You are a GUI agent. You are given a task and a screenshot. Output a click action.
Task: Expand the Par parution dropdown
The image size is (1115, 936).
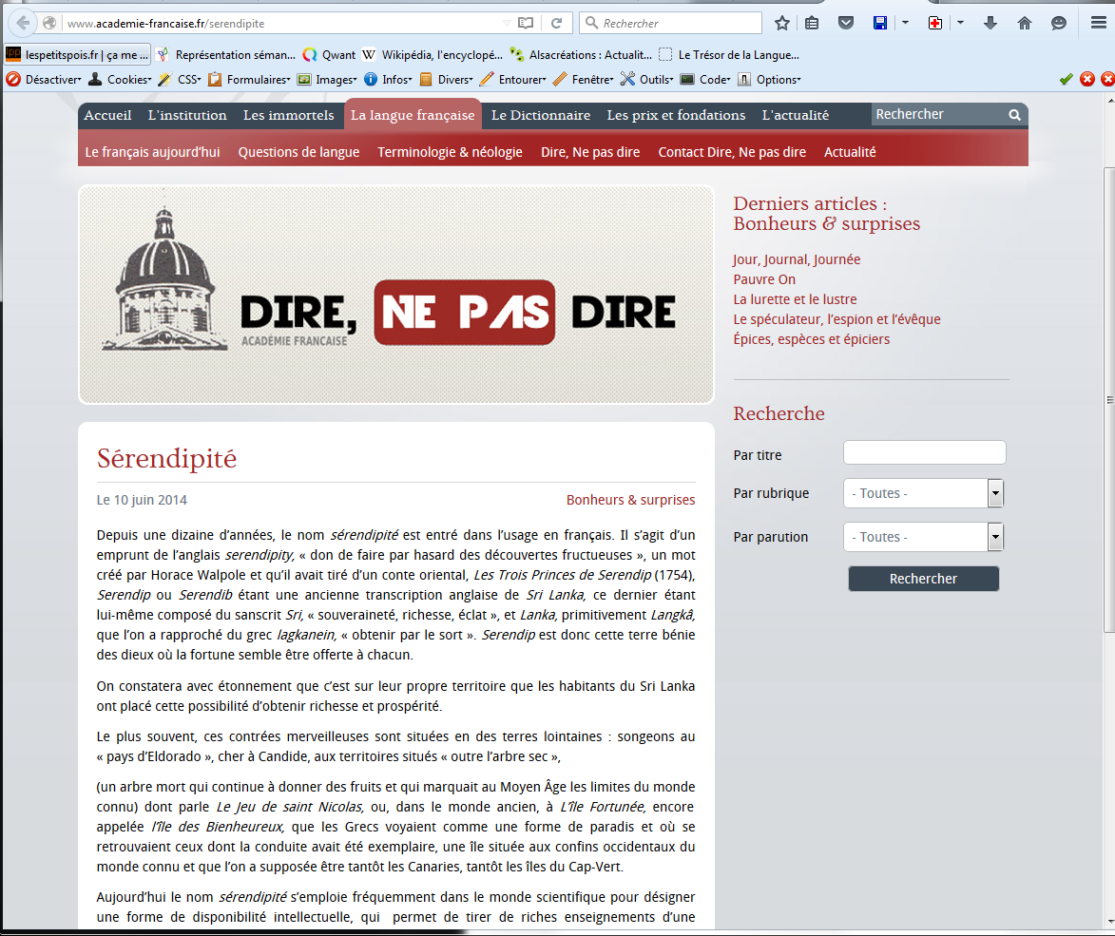coord(995,537)
